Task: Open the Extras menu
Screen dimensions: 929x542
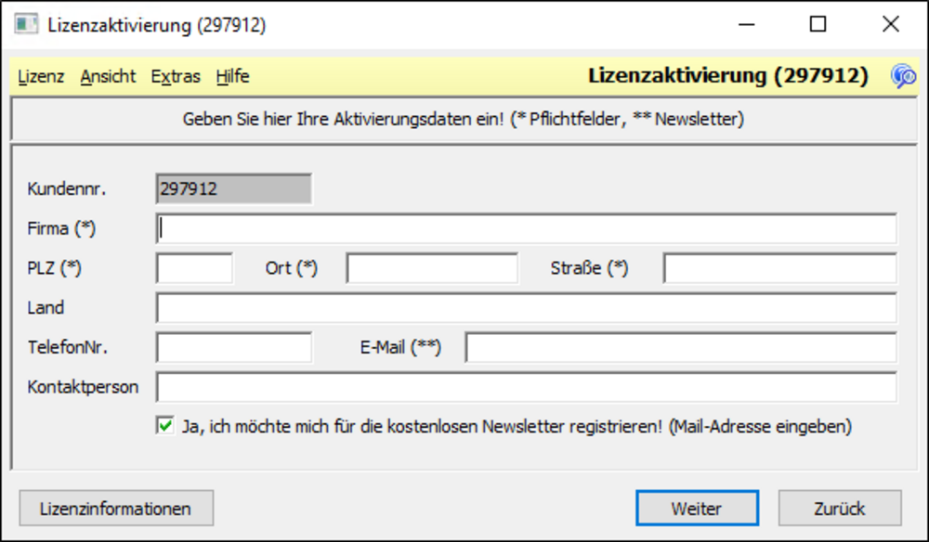Action: [x=176, y=76]
